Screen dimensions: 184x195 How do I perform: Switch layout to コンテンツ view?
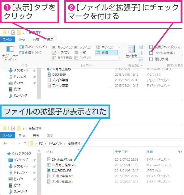(x=83, y=58)
